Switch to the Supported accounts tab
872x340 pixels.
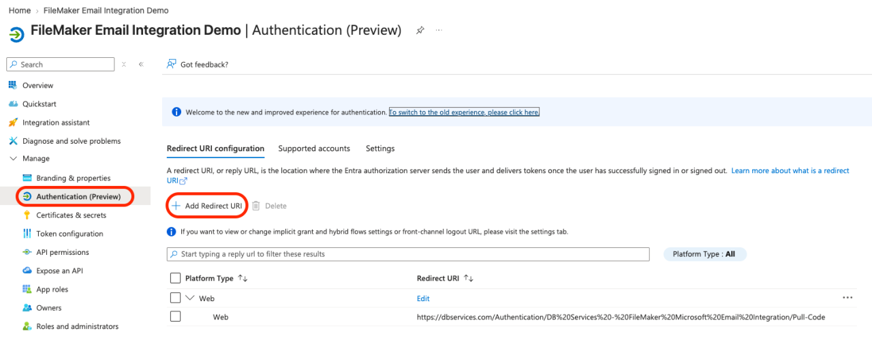tap(314, 149)
